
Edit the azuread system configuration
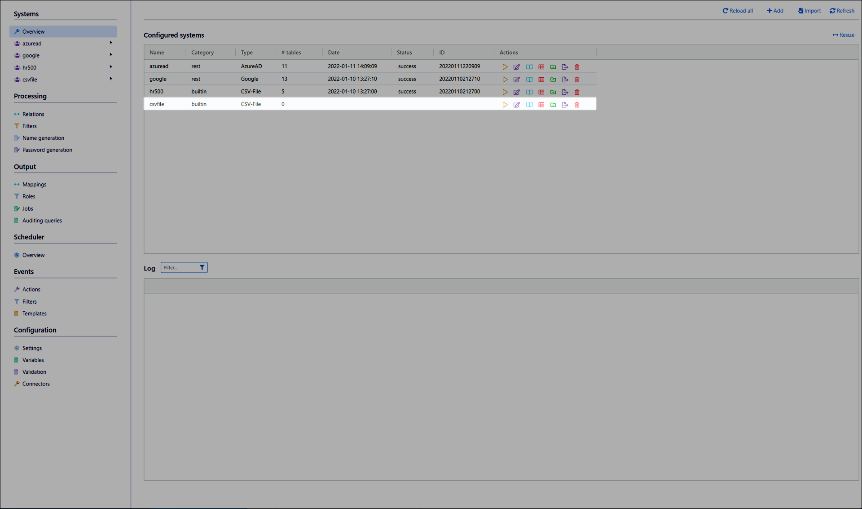[517, 67]
